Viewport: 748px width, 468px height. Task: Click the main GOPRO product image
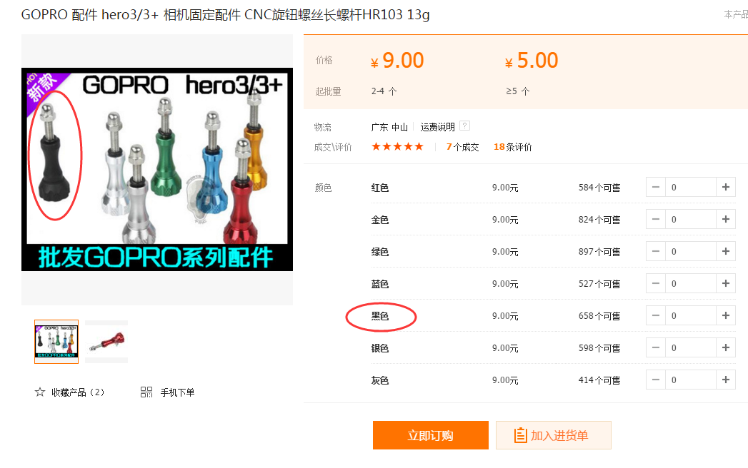pos(157,170)
